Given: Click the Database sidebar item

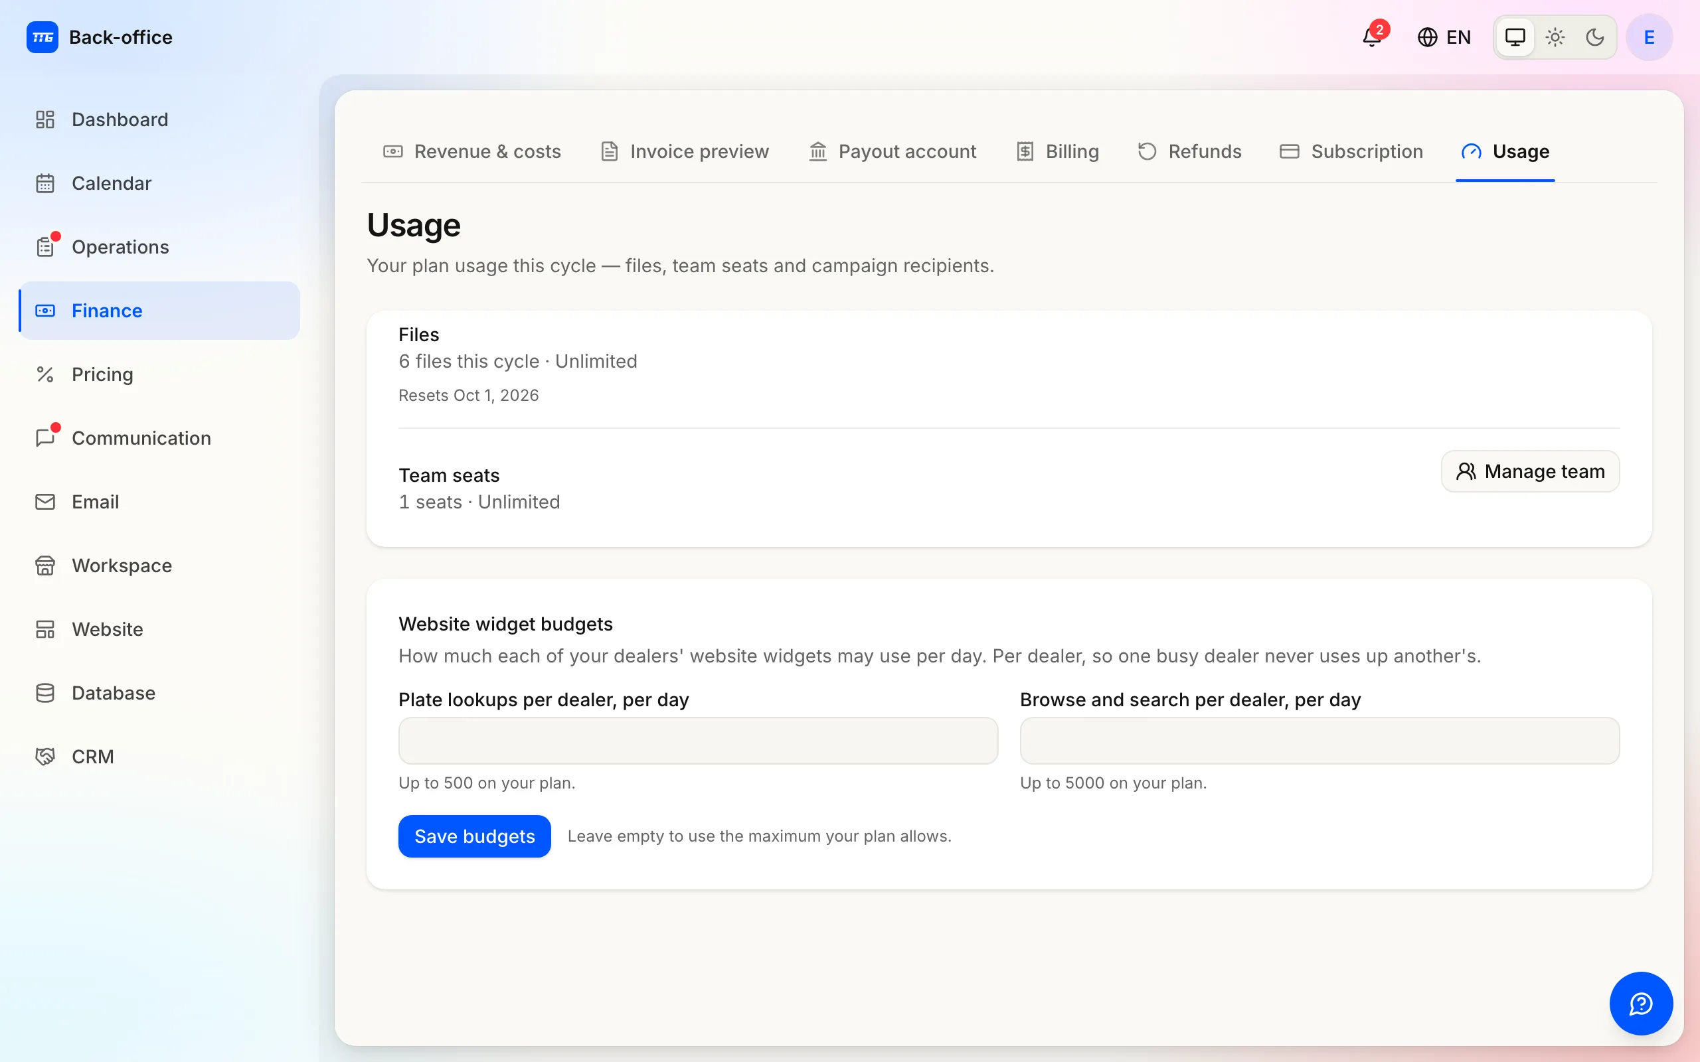Looking at the screenshot, I should (159, 693).
